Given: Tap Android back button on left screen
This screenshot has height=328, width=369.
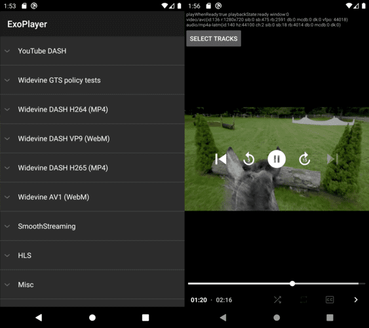Looking at the screenshot, I should tap(39, 318).
